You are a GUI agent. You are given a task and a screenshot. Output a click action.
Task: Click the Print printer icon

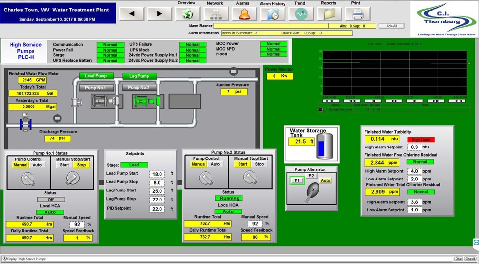(357, 13)
